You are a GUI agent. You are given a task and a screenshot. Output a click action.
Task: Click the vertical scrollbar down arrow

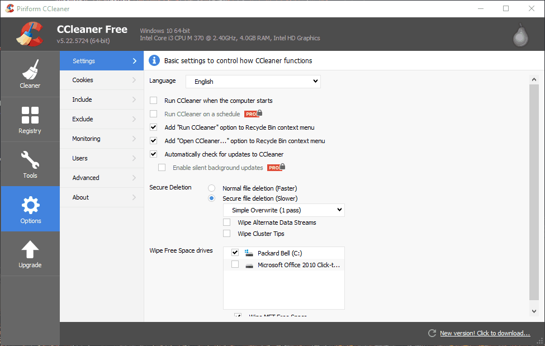[x=534, y=311]
